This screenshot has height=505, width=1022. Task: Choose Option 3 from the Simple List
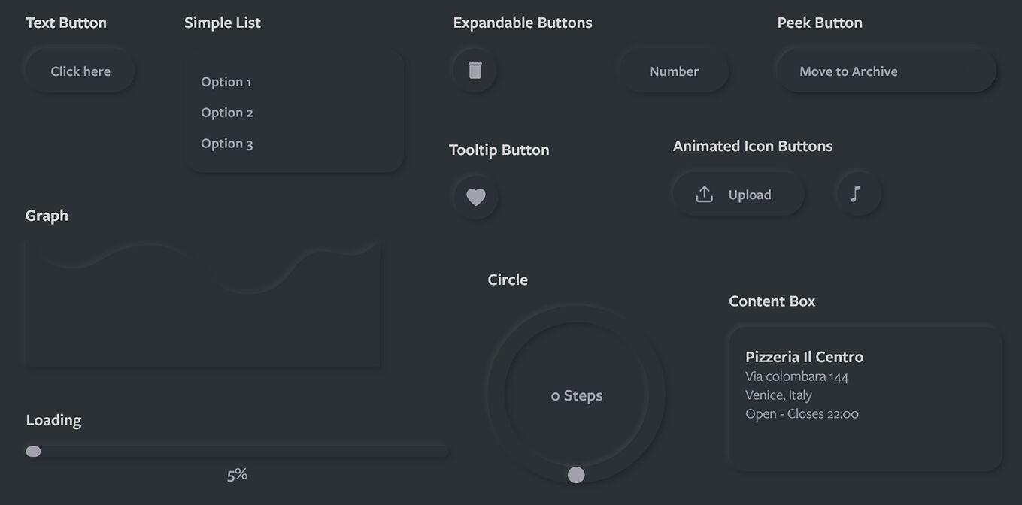click(x=226, y=143)
